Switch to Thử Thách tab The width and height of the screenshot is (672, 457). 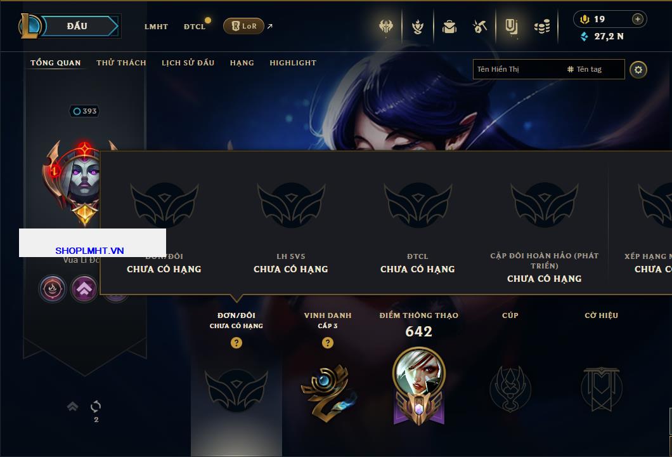(x=121, y=63)
